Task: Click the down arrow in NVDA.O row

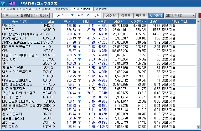Action: pos(80,26)
